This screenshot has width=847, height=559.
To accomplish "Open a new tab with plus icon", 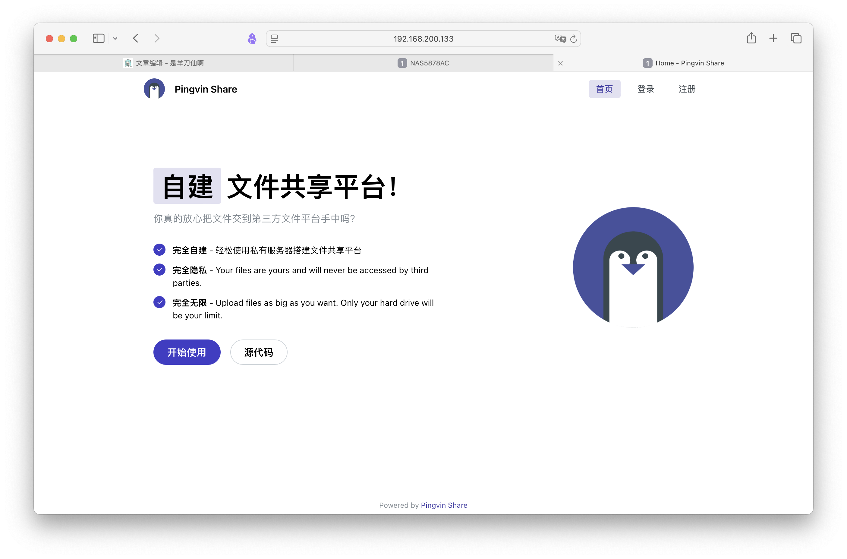I will click(773, 39).
